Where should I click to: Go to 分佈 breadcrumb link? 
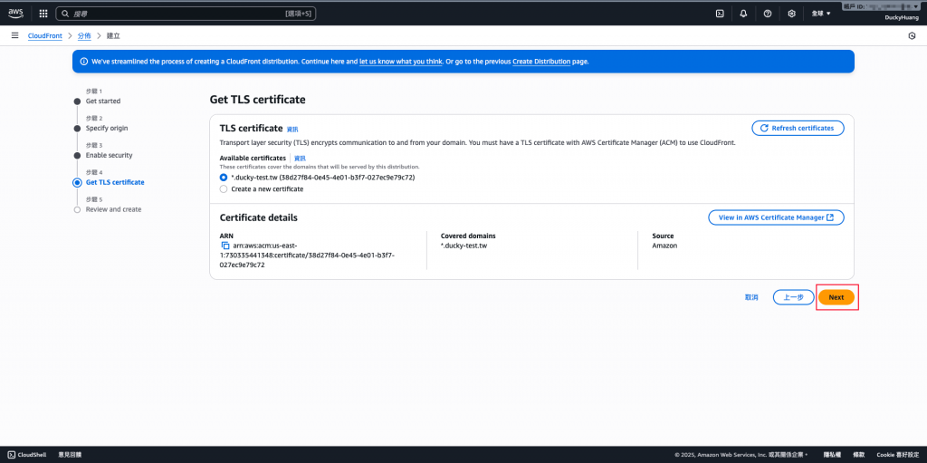(84, 36)
